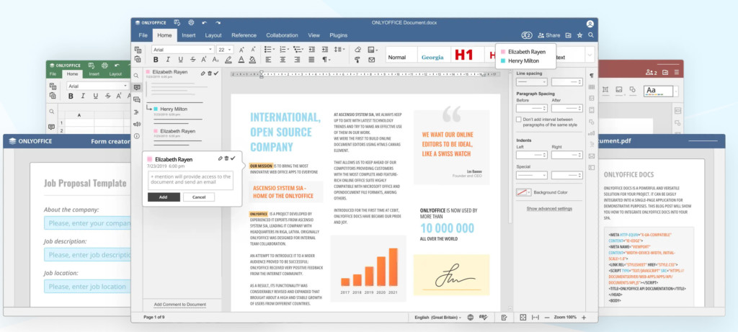Click the clear style eraser icon
This screenshot has width=738, height=332.
point(357,50)
